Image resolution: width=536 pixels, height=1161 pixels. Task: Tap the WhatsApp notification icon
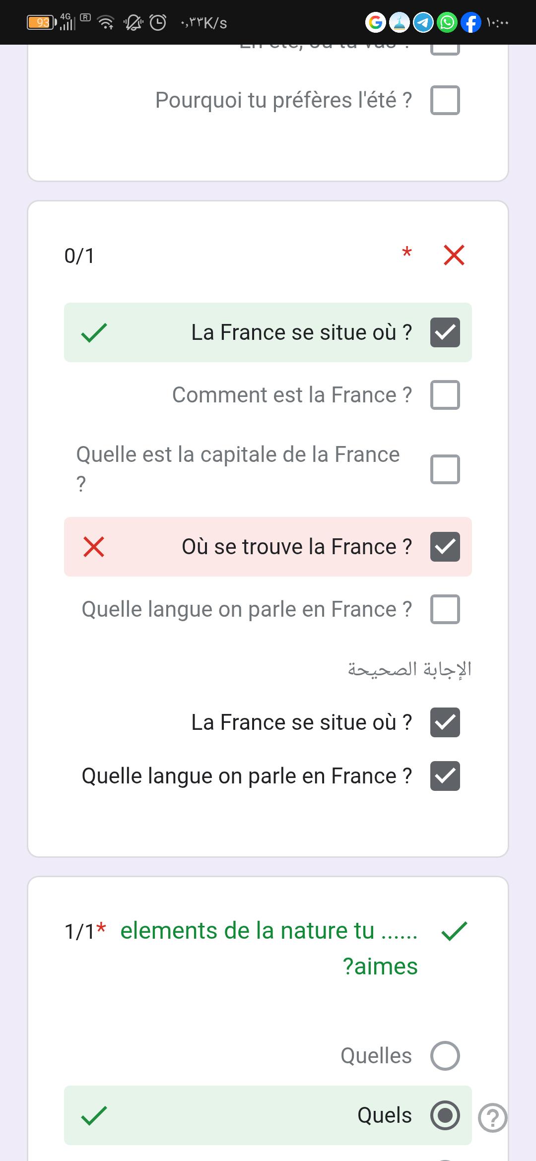(447, 22)
